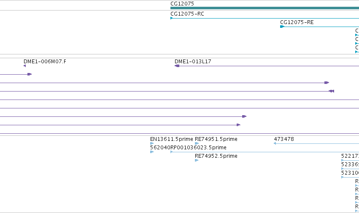The width and height of the screenshot is (359, 213).
Task: Open the 473478 feature label
Action: click(x=284, y=139)
